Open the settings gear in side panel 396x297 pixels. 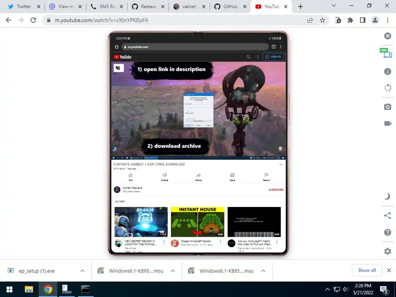(x=387, y=251)
